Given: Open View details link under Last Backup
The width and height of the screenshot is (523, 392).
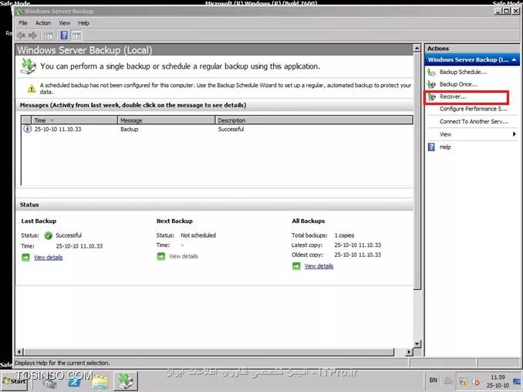Looking at the screenshot, I should tap(48, 257).
